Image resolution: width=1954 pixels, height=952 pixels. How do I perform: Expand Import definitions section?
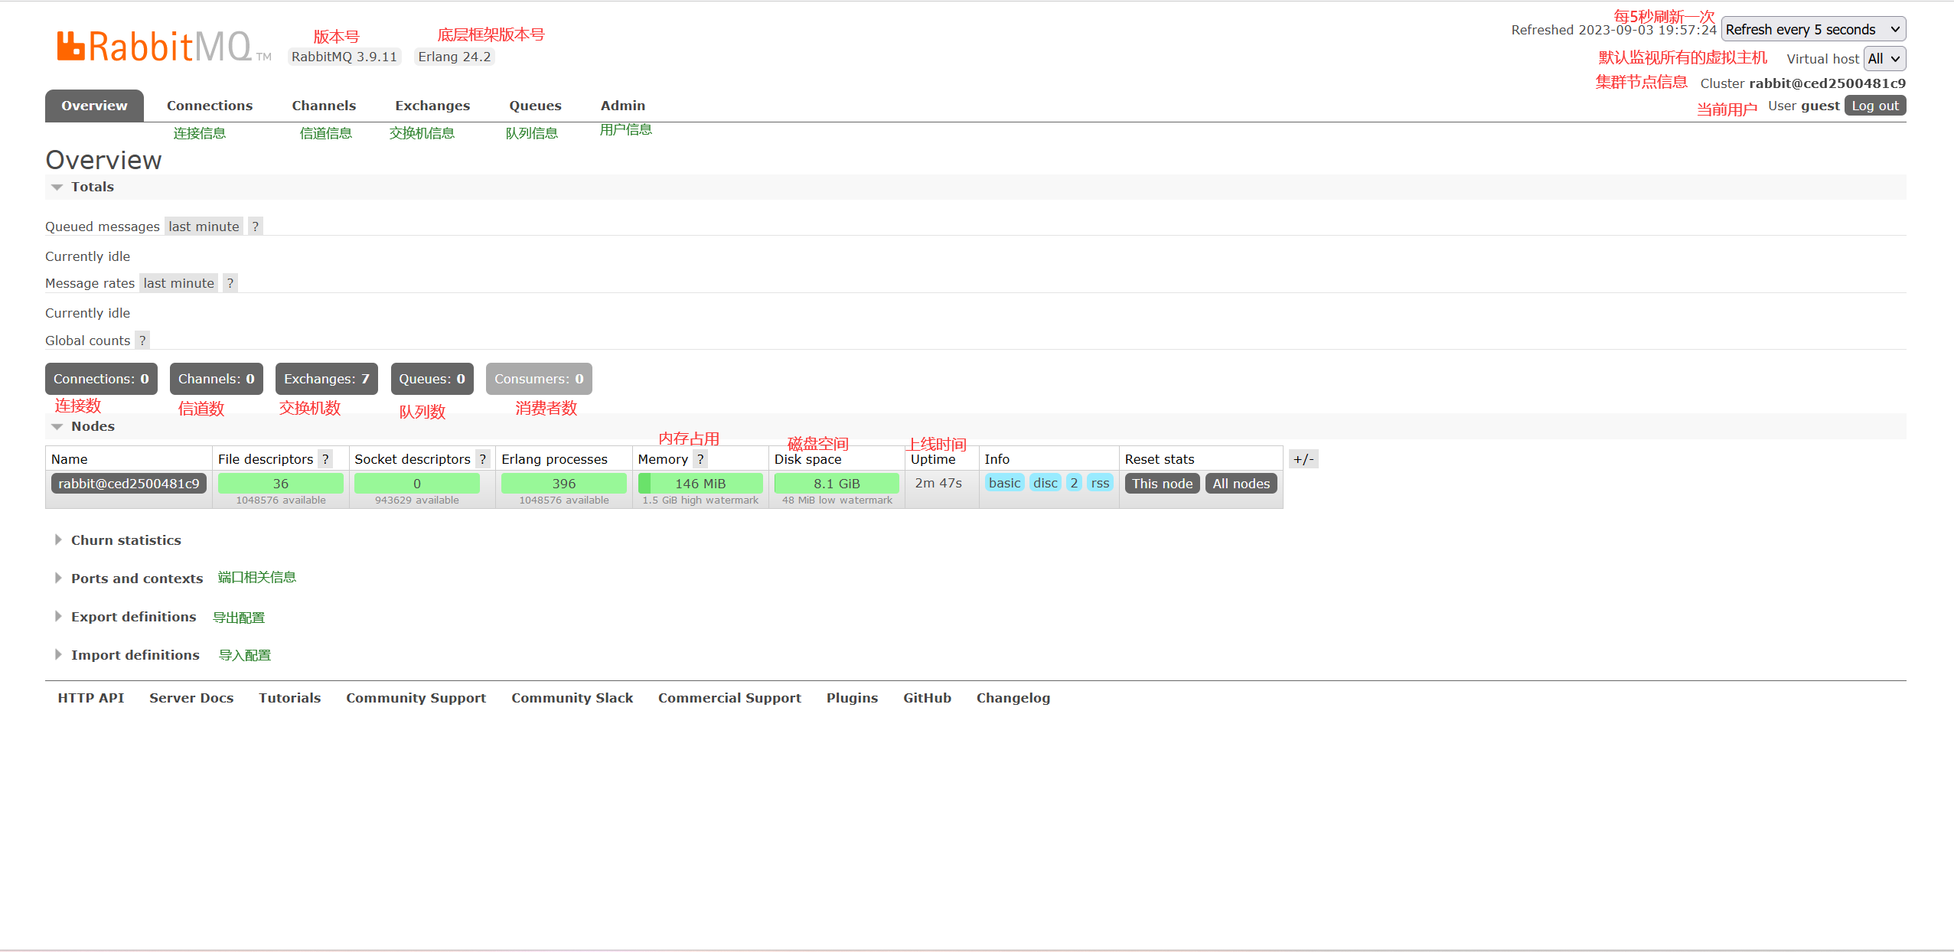click(x=127, y=655)
